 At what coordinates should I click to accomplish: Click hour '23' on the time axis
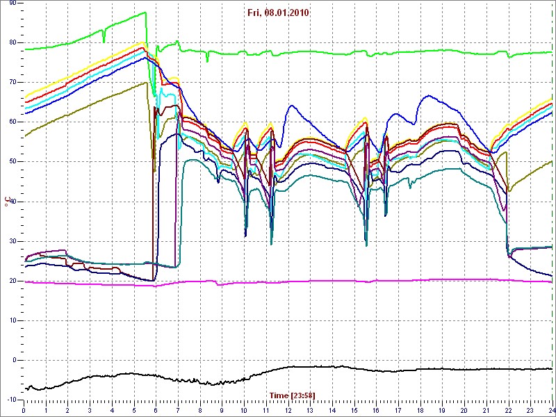530,409
